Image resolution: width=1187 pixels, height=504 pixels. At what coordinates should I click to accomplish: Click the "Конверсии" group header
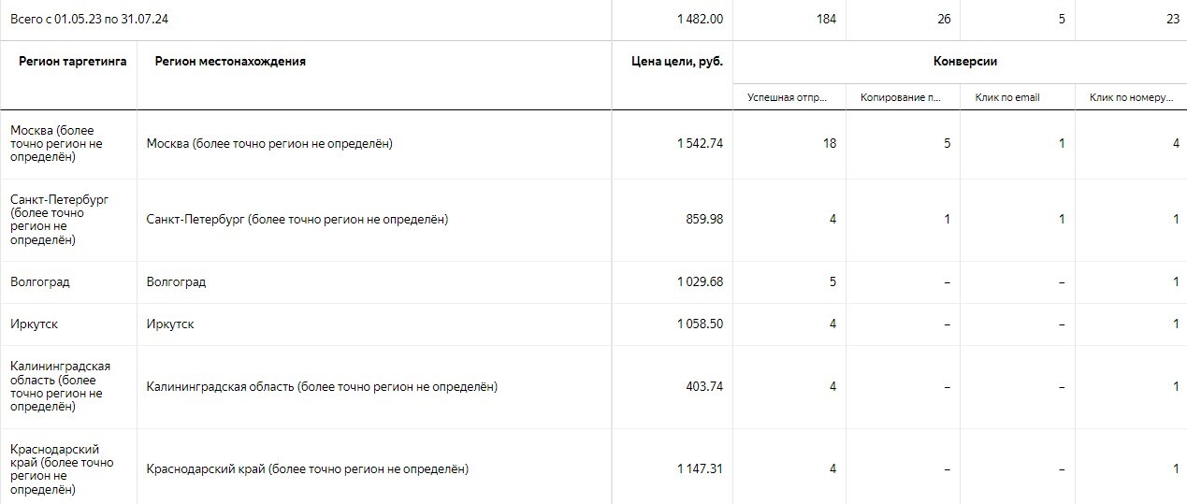point(965,62)
